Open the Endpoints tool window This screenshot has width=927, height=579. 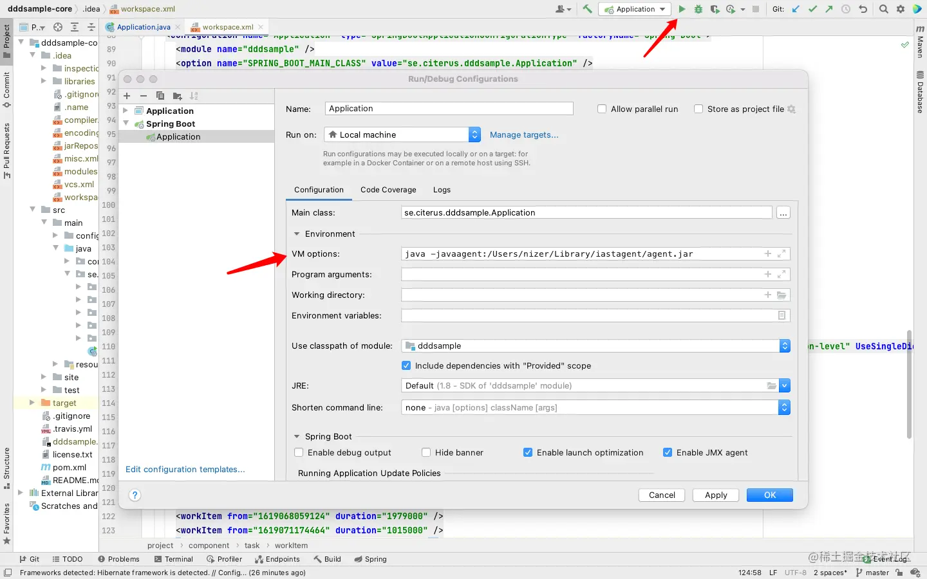click(277, 560)
